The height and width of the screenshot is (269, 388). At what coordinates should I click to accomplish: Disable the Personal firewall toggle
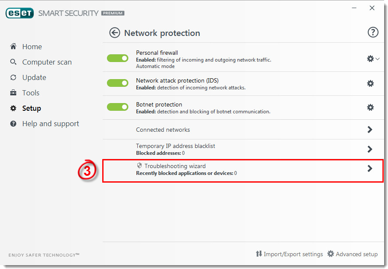point(118,58)
